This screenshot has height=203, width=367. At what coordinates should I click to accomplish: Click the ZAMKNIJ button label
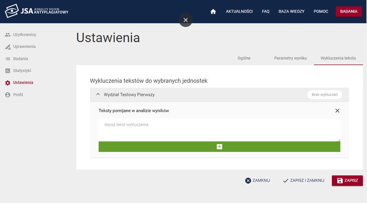pyautogui.click(x=261, y=180)
